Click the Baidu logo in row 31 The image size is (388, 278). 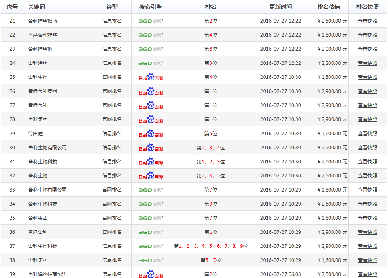[151, 162]
